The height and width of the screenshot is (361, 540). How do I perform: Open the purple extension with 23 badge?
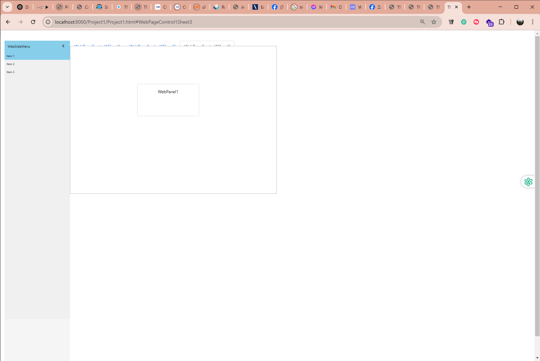[x=490, y=23]
